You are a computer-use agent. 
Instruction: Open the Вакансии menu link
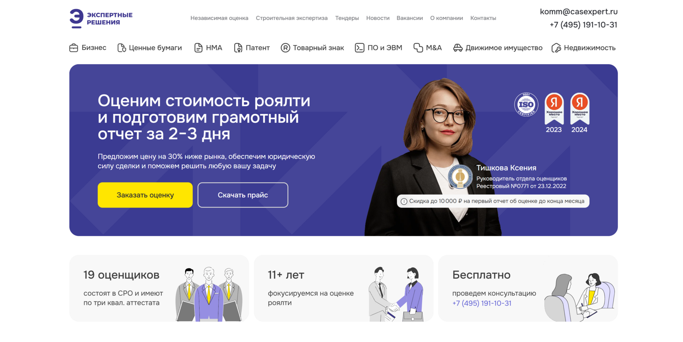click(409, 18)
